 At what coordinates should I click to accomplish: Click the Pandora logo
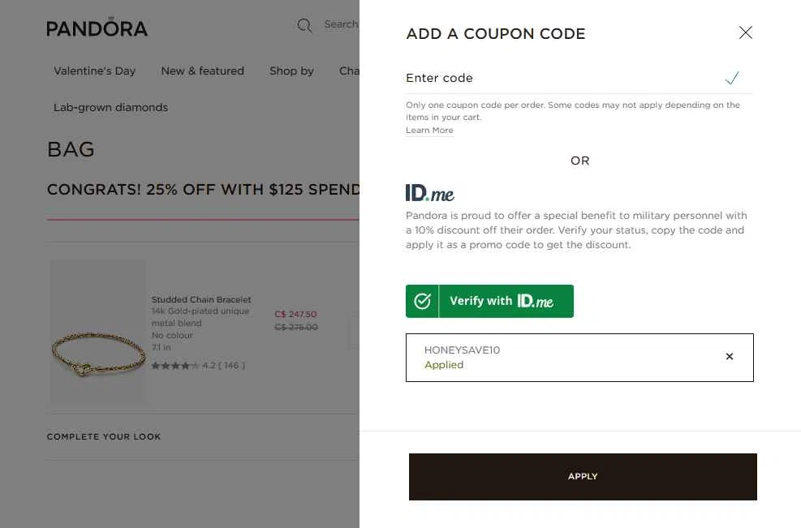(97, 28)
